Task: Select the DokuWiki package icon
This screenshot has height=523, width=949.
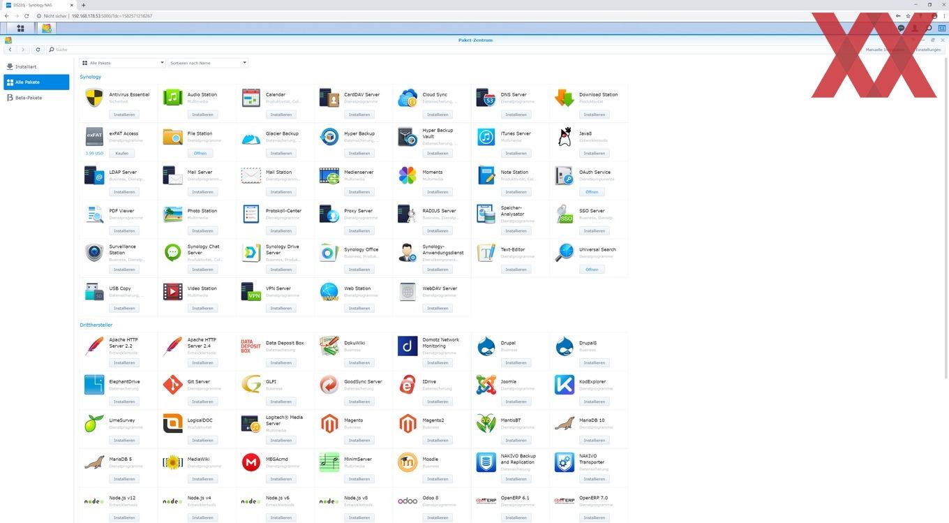Action: coord(329,346)
